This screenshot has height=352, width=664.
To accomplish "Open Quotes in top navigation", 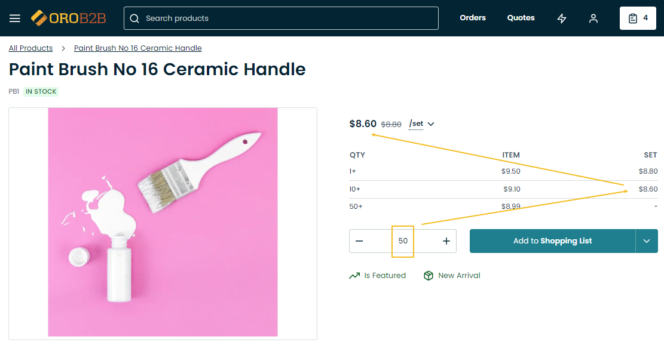I will coord(521,18).
